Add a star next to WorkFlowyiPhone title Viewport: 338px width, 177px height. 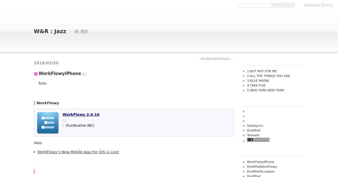point(84,74)
